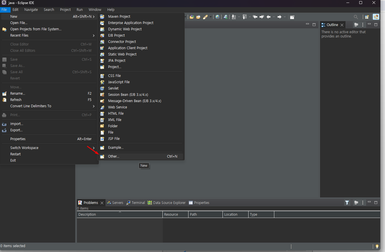Screen dimensions: 385x252
Task: Select Servlet from the New submenu
Action: click(141, 88)
